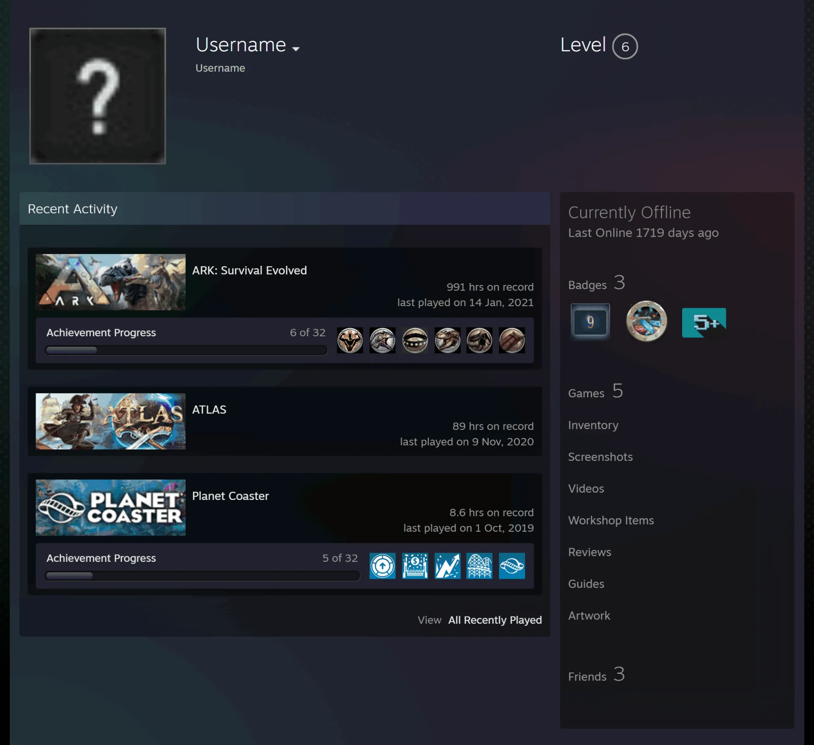Open the round porthole badge
The height and width of the screenshot is (745, 814).
pos(647,321)
